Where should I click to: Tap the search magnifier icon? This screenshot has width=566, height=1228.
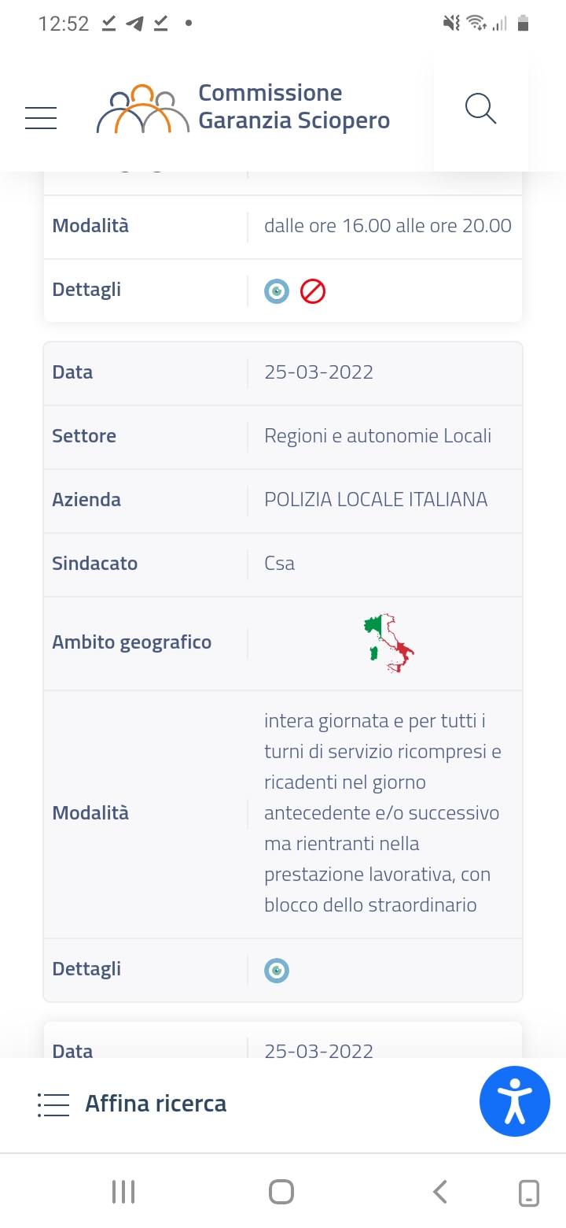click(480, 109)
